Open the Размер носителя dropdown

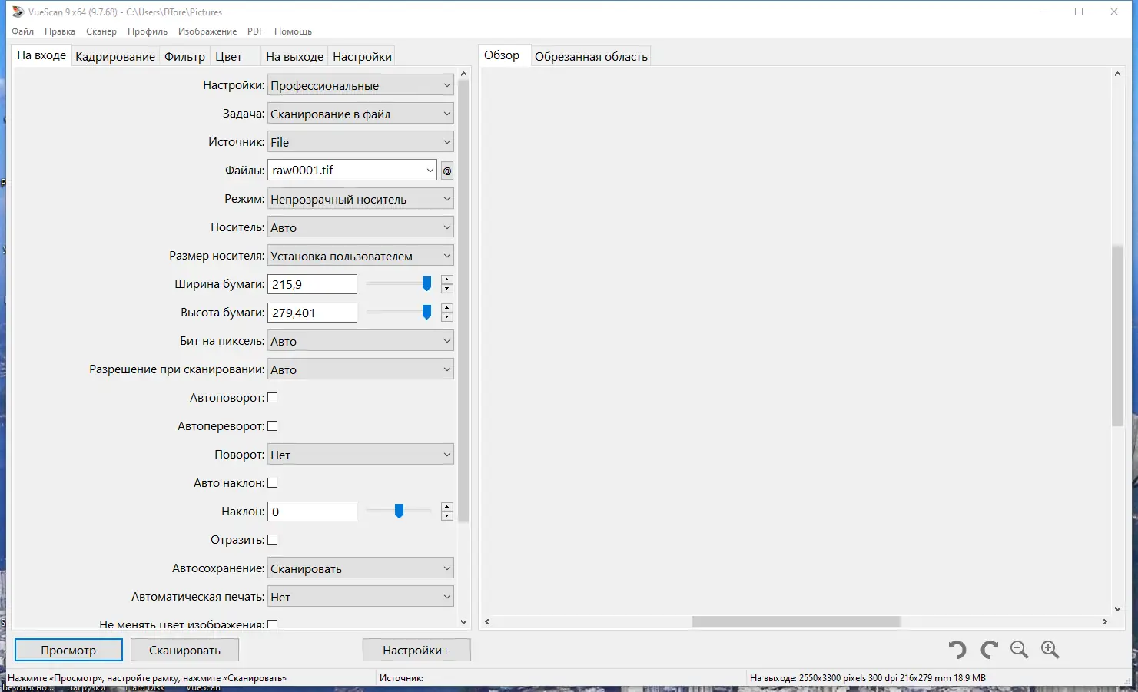(x=360, y=256)
